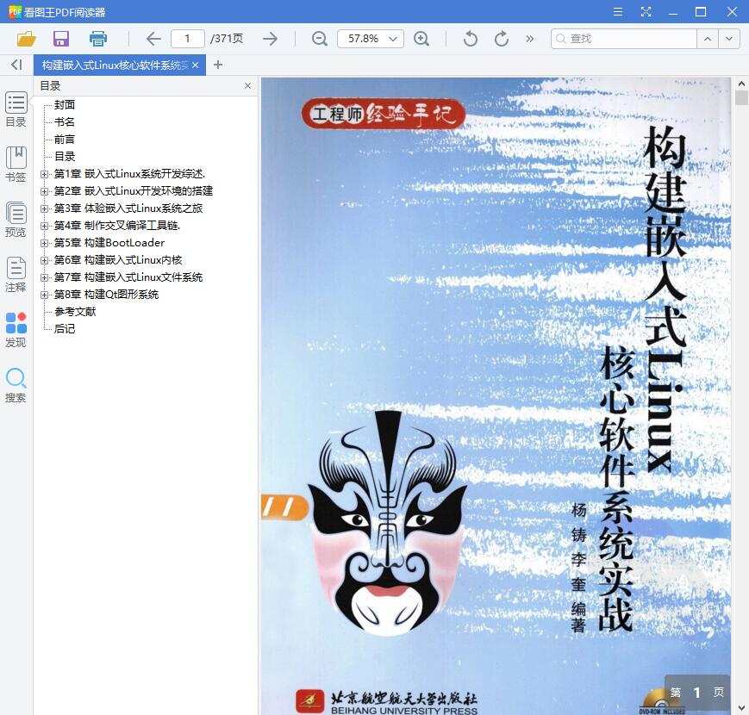Rotate page clockwise
The image size is (749, 715).
pos(501,39)
